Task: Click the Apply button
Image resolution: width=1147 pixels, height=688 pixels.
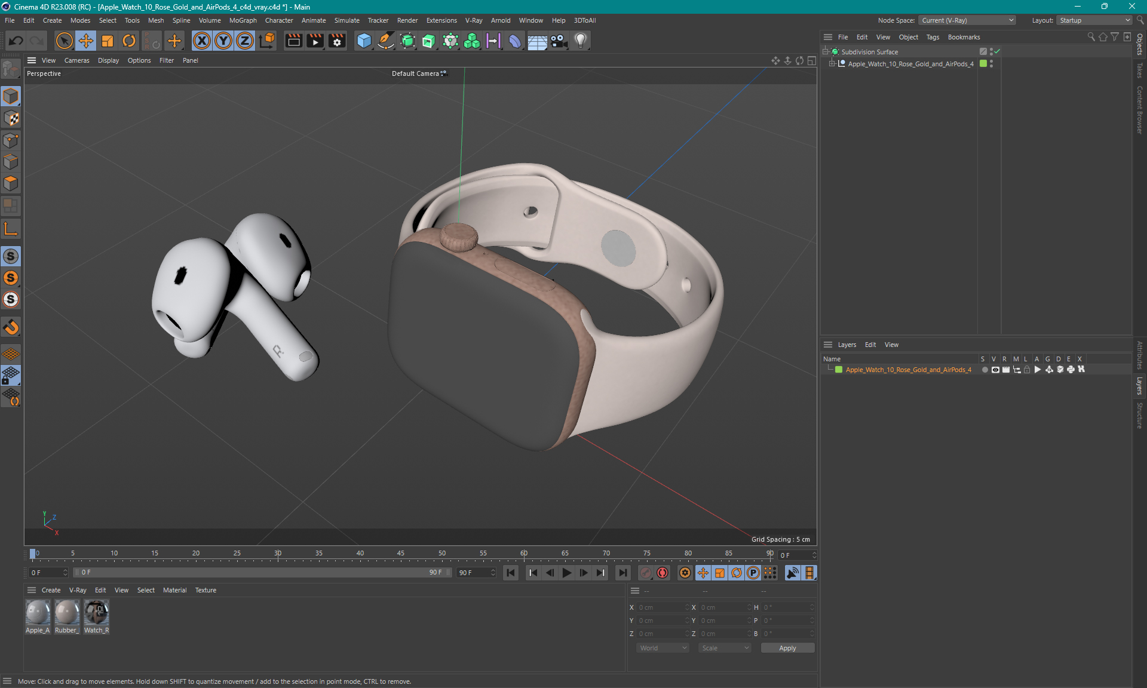Action: 787,648
